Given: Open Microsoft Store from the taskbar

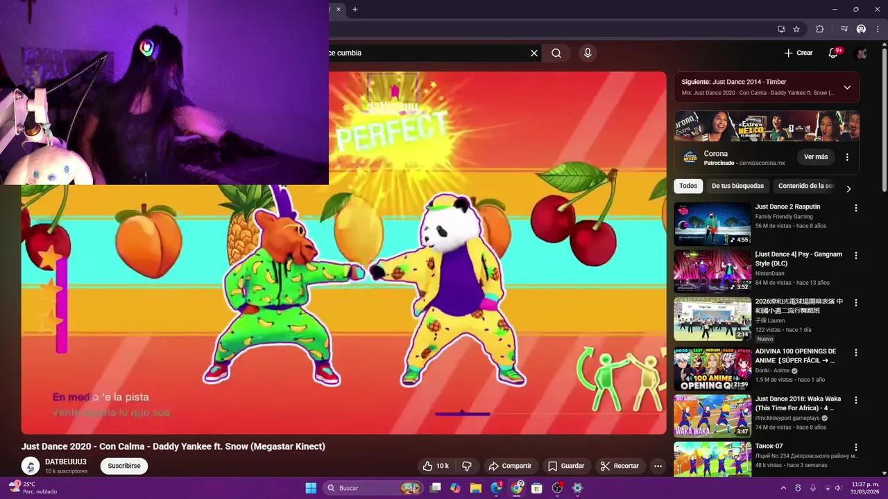Looking at the screenshot, I should click(x=536, y=488).
